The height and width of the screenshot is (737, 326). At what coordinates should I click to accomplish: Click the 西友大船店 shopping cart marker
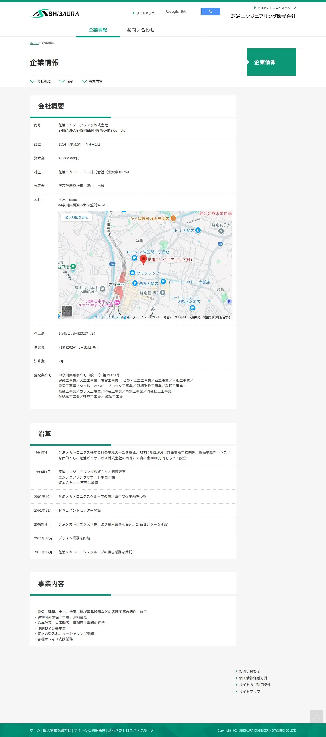135,283
